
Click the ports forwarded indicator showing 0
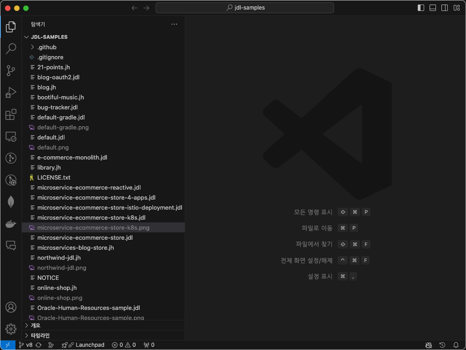149,345
